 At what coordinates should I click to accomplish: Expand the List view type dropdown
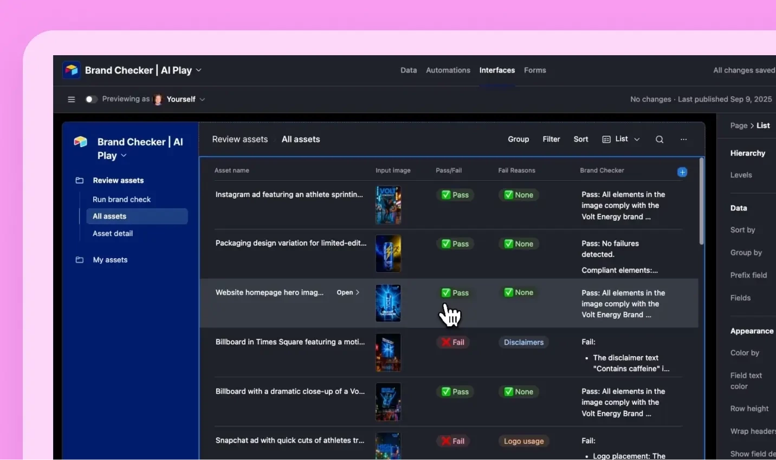tap(637, 140)
